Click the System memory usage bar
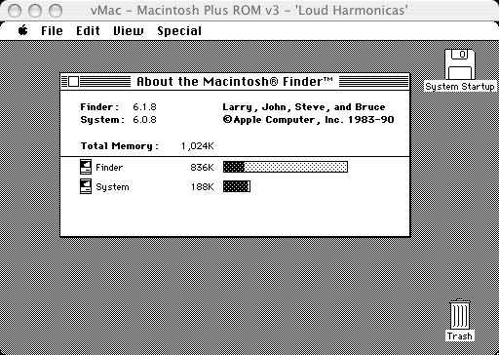Screen dimensions: 499x355 [x=237, y=186]
